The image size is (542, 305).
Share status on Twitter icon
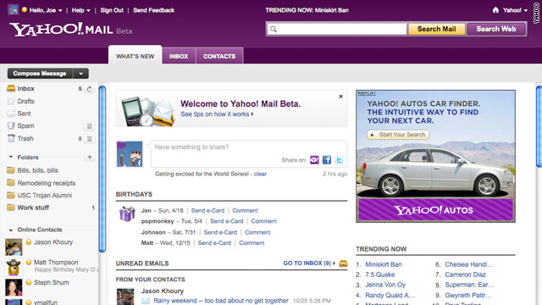(339, 160)
